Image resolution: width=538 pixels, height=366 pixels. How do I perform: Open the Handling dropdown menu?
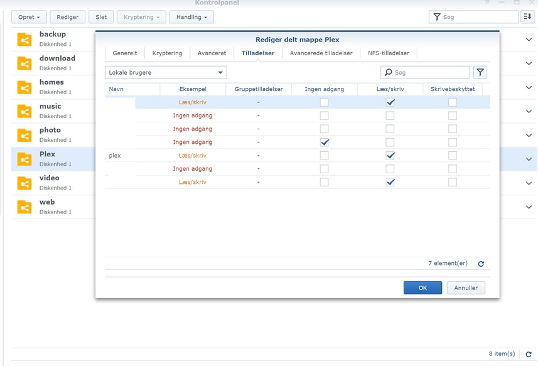point(191,17)
